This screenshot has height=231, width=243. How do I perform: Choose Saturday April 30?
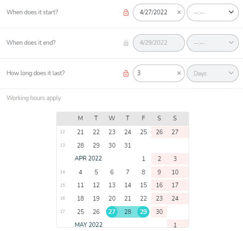pos(159,212)
